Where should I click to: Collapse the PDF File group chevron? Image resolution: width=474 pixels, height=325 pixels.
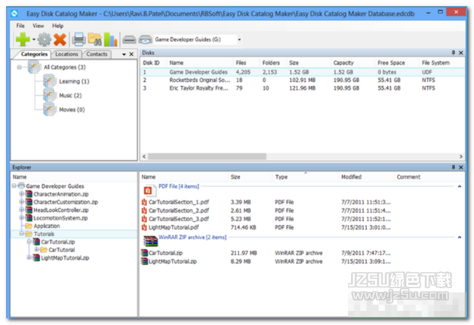pyautogui.click(x=459, y=187)
